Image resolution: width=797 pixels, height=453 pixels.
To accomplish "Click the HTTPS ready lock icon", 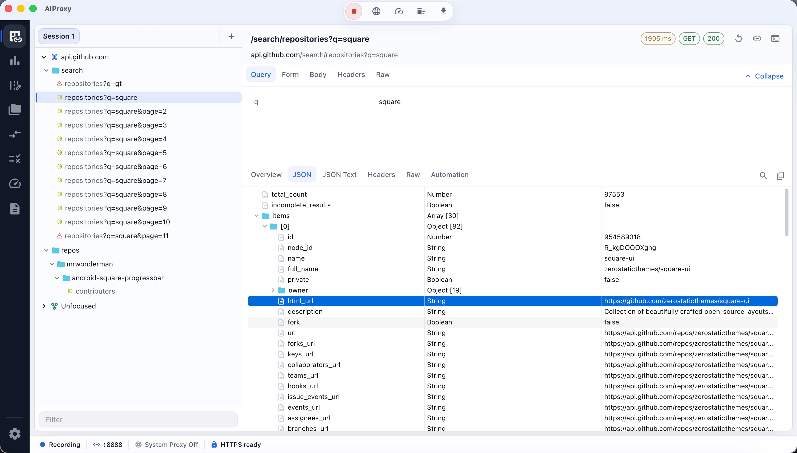I will 214,444.
